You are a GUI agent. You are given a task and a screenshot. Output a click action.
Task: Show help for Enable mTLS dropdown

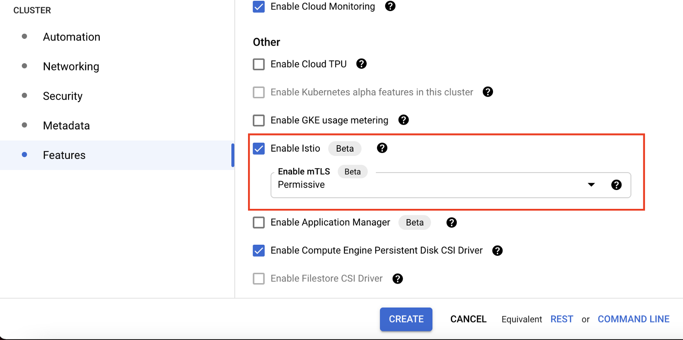616,185
